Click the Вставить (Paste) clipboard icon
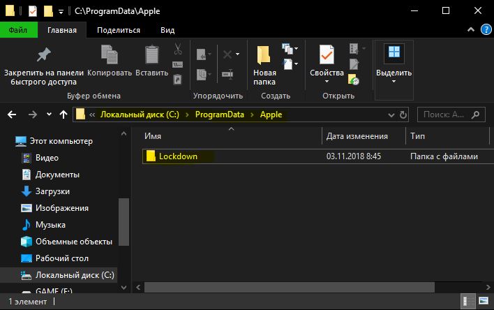Image resolution: width=494 pixels, height=310 pixels. [x=151, y=54]
